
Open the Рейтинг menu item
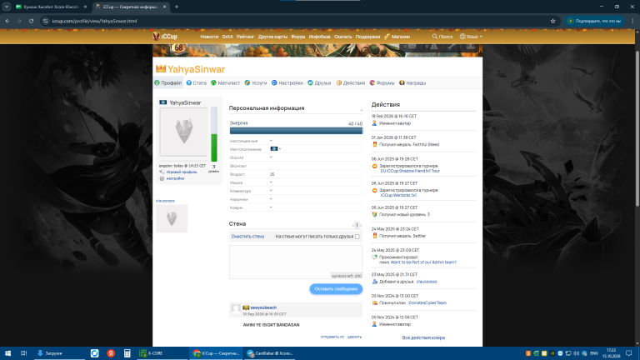(x=245, y=37)
